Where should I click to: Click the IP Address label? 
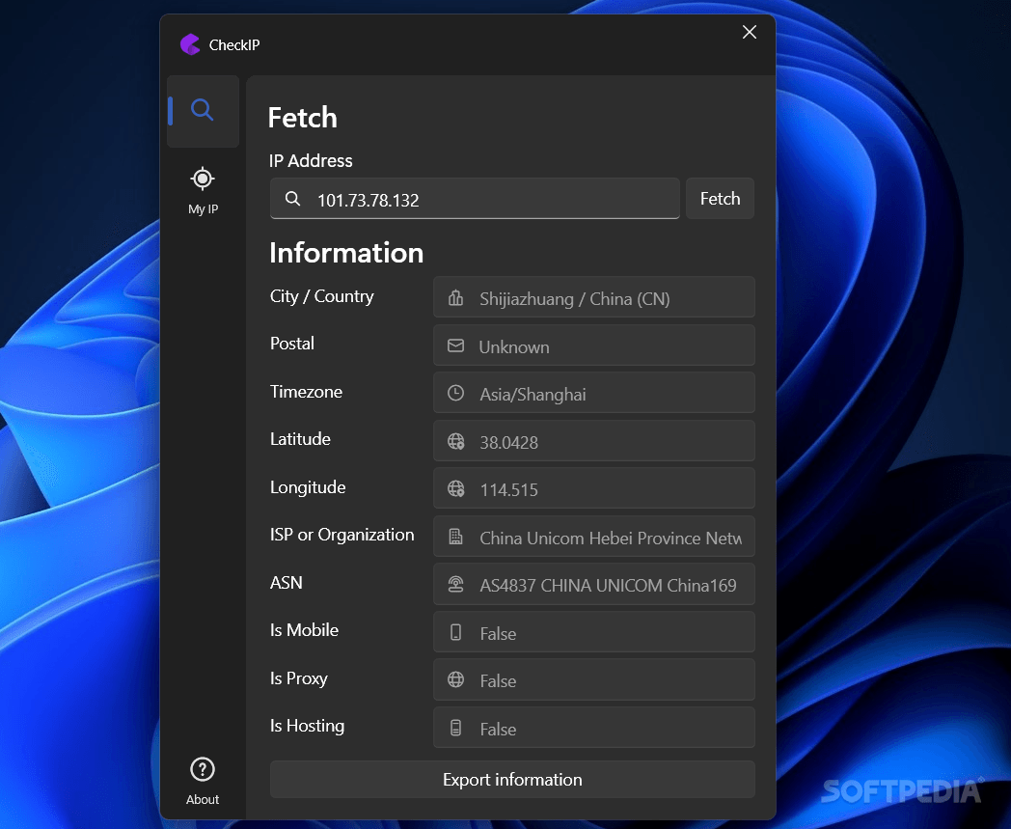311,160
